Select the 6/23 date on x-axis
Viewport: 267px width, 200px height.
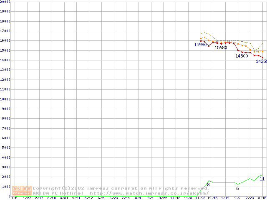[113, 198]
